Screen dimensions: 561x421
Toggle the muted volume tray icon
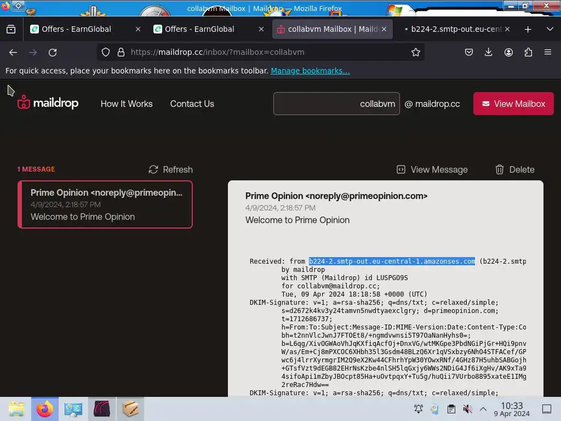467,408
